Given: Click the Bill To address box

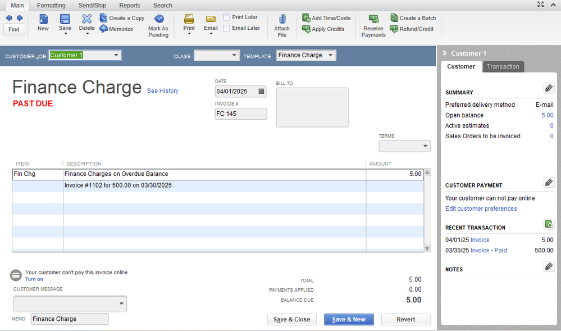Looking at the screenshot, I should pos(312,107).
